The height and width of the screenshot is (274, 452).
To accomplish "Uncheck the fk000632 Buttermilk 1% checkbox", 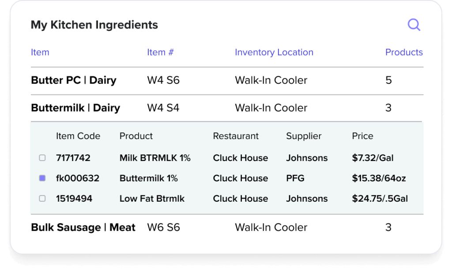I will (42, 178).
